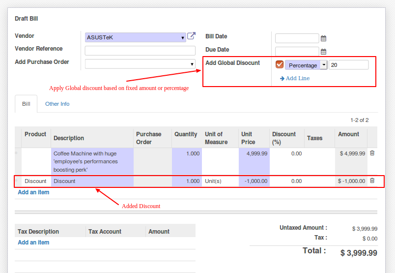Viewport: 395px width, 273px height.
Task: Click Add an item under Tax Description
Action: (33, 243)
